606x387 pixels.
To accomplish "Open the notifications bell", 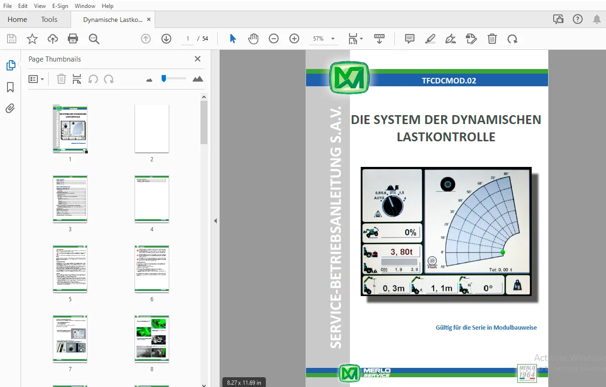I will (597, 19).
